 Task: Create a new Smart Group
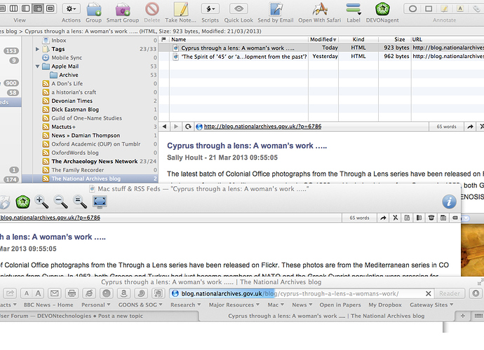coord(123,9)
